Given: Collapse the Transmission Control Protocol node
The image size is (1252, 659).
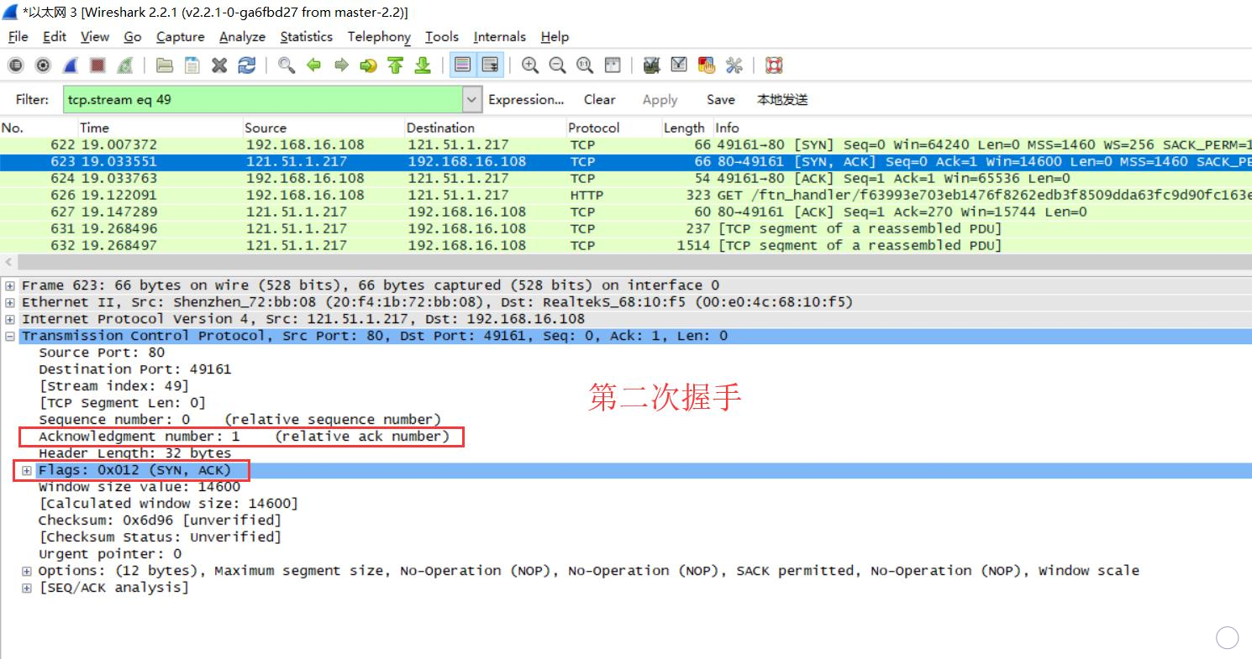Looking at the screenshot, I should 10,336.
